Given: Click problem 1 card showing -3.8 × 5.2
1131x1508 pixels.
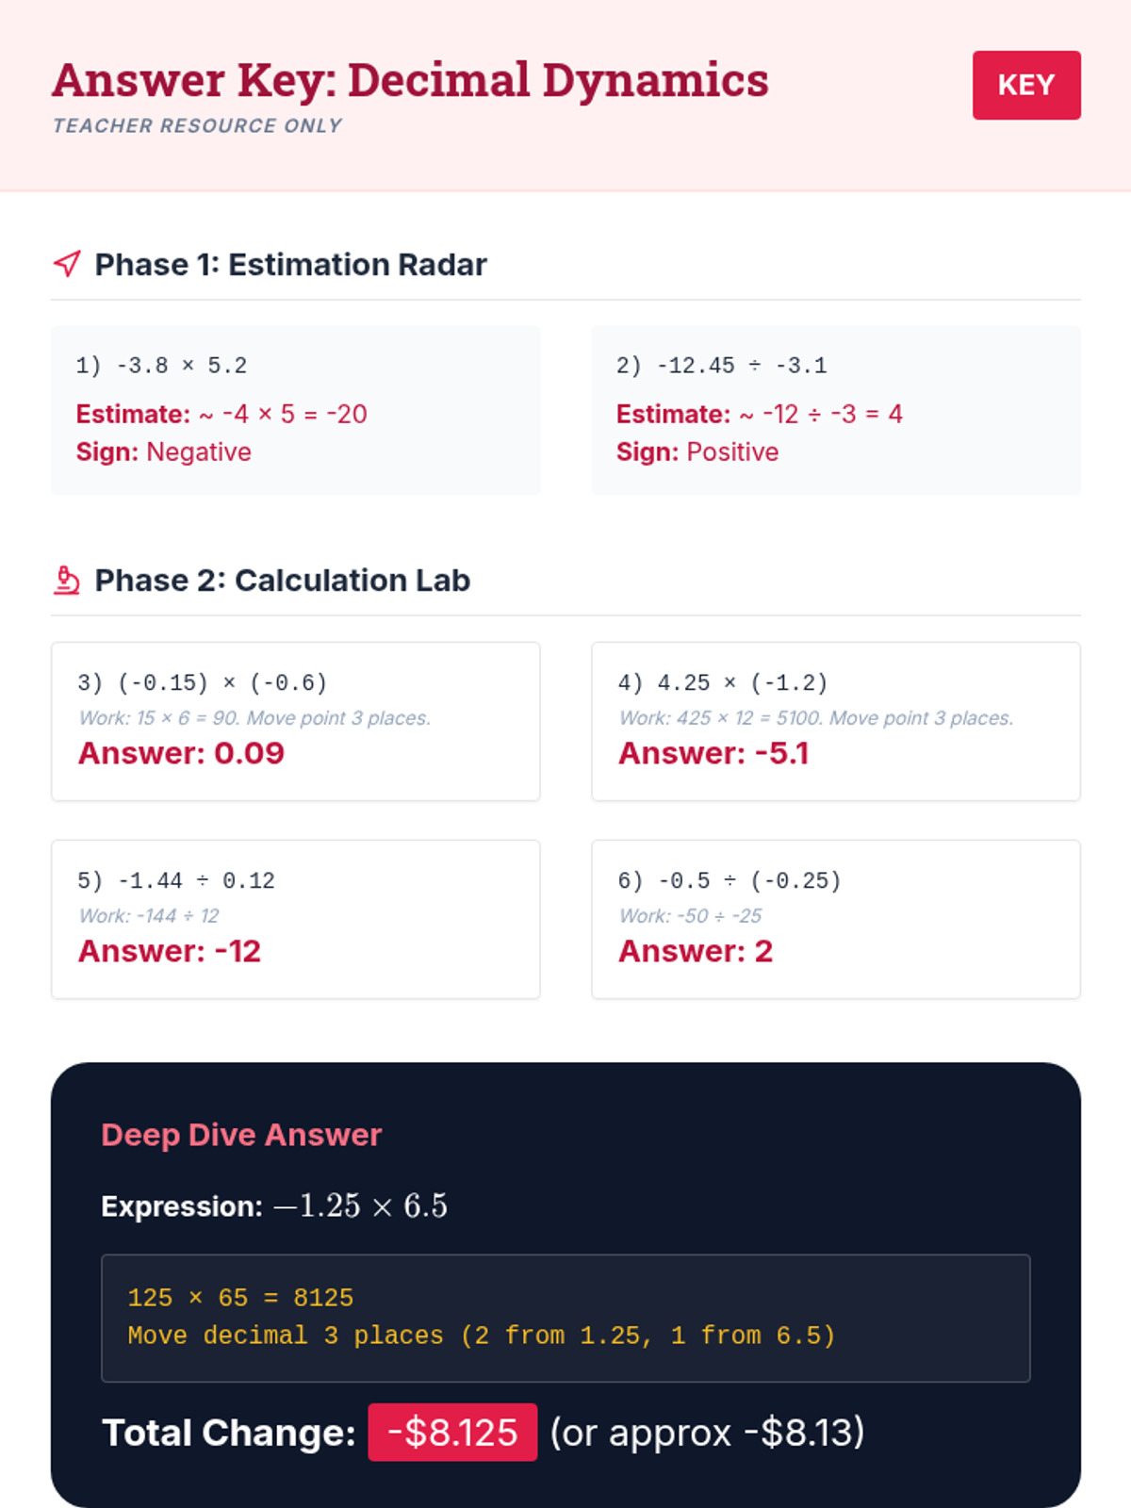Looking at the screenshot, I should 296,410.
